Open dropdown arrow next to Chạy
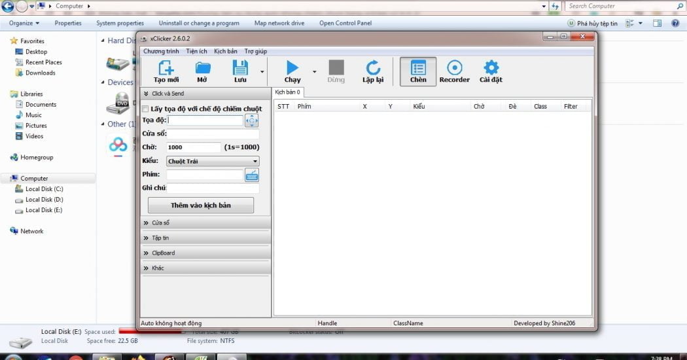 (x=314, y=71)
